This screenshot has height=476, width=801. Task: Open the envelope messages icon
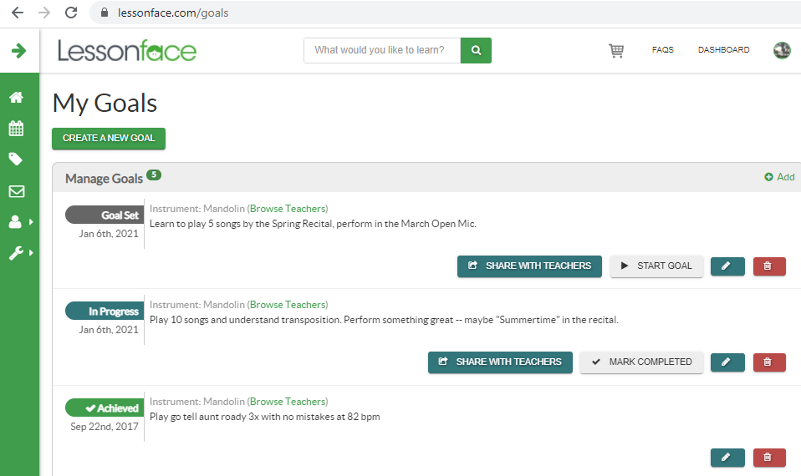[x=16, y=191]
